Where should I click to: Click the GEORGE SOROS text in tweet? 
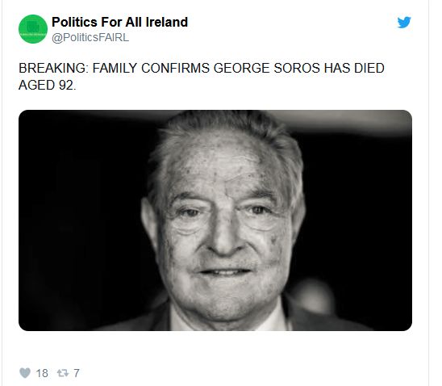click(266, 69)
